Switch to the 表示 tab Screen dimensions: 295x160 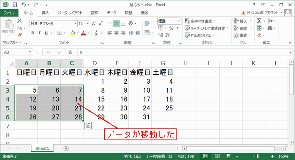click(x=145, y=13)
